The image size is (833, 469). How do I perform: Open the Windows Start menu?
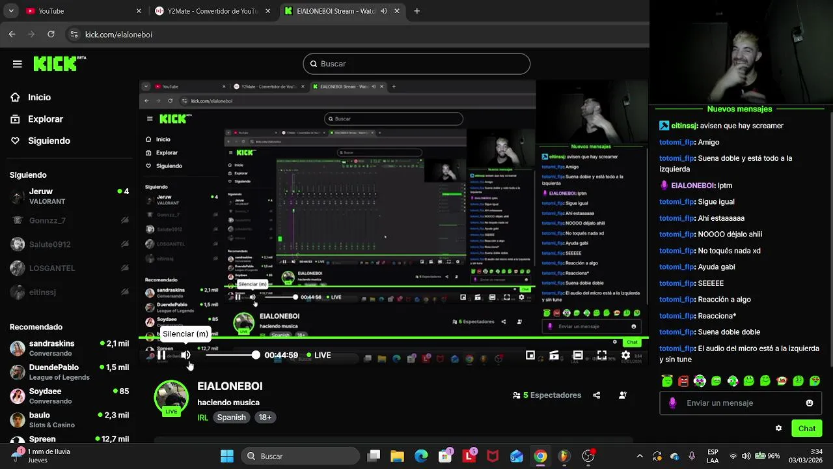tap(226, 456)
